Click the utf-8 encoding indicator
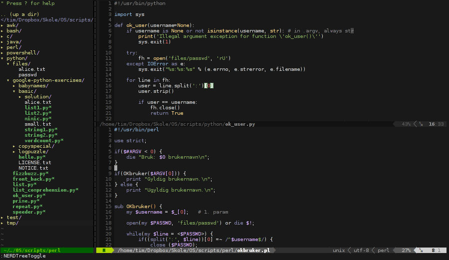The image size is (449, 260). (361, 251)
